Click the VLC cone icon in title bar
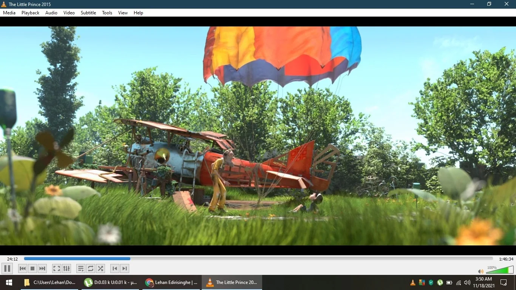Image resolution: width=516 pixels, height=290 pixels. (4, 4)
